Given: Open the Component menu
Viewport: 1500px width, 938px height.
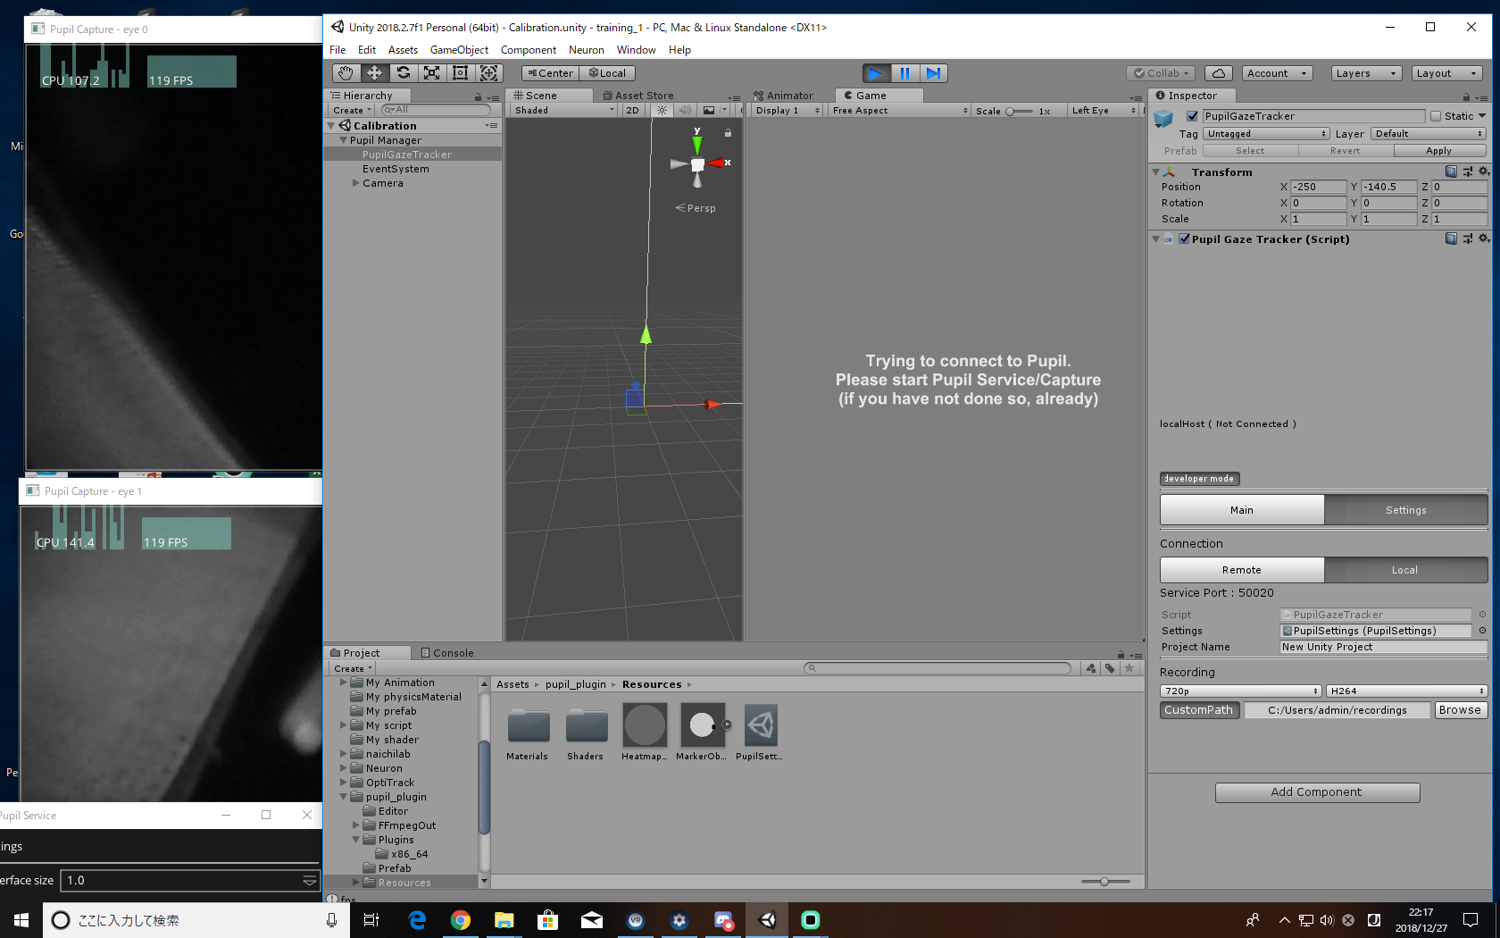Looking at the screenshot, I should click(x=528, y=50).
